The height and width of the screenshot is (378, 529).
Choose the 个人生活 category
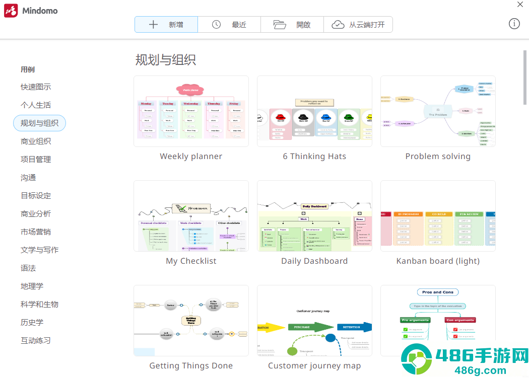pyautogui.click(x=36, y=105)
